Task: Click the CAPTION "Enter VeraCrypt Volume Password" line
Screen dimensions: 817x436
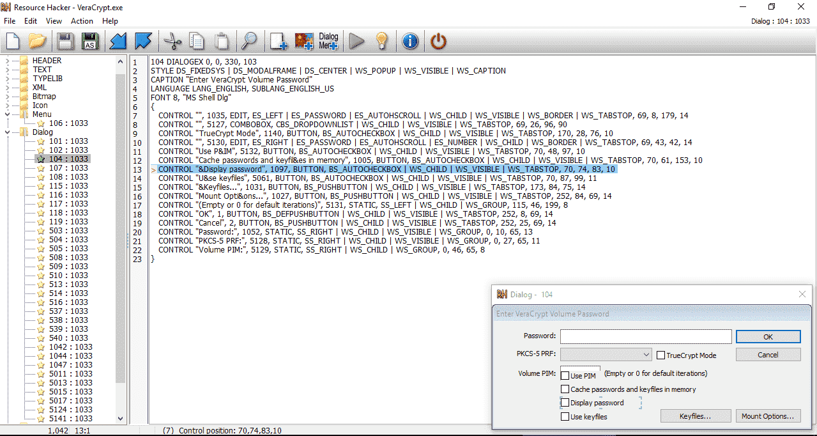Action: (x=232, y=80)
